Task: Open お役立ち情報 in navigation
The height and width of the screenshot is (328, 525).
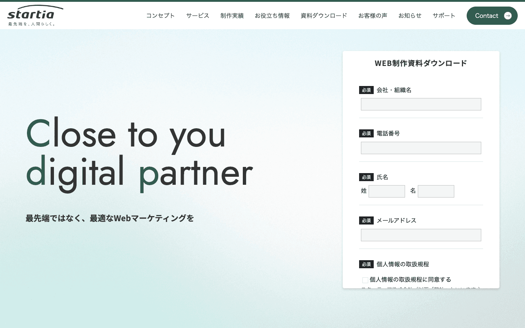Action: [272, 16]
